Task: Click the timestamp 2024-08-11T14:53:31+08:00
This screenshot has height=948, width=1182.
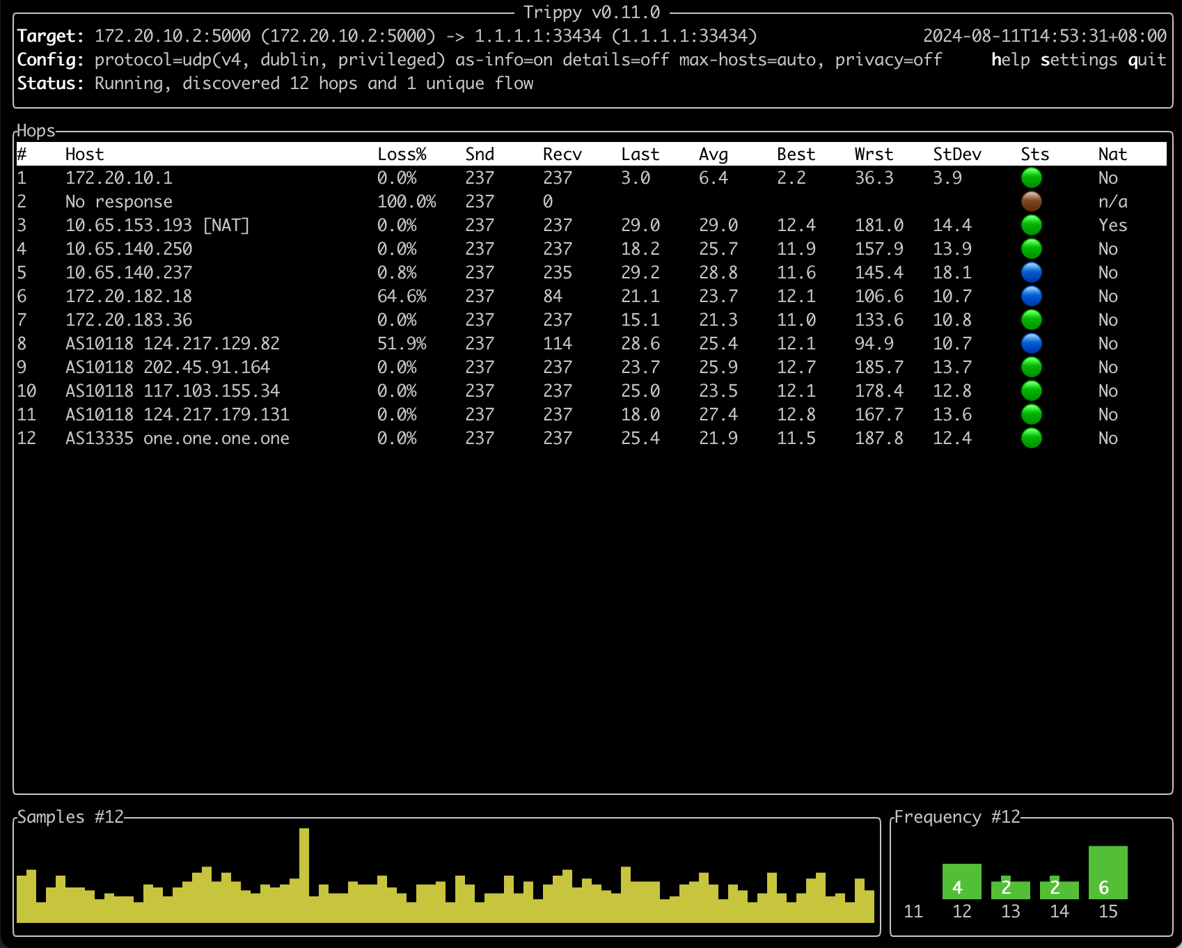Action: tap(1045, 36)
